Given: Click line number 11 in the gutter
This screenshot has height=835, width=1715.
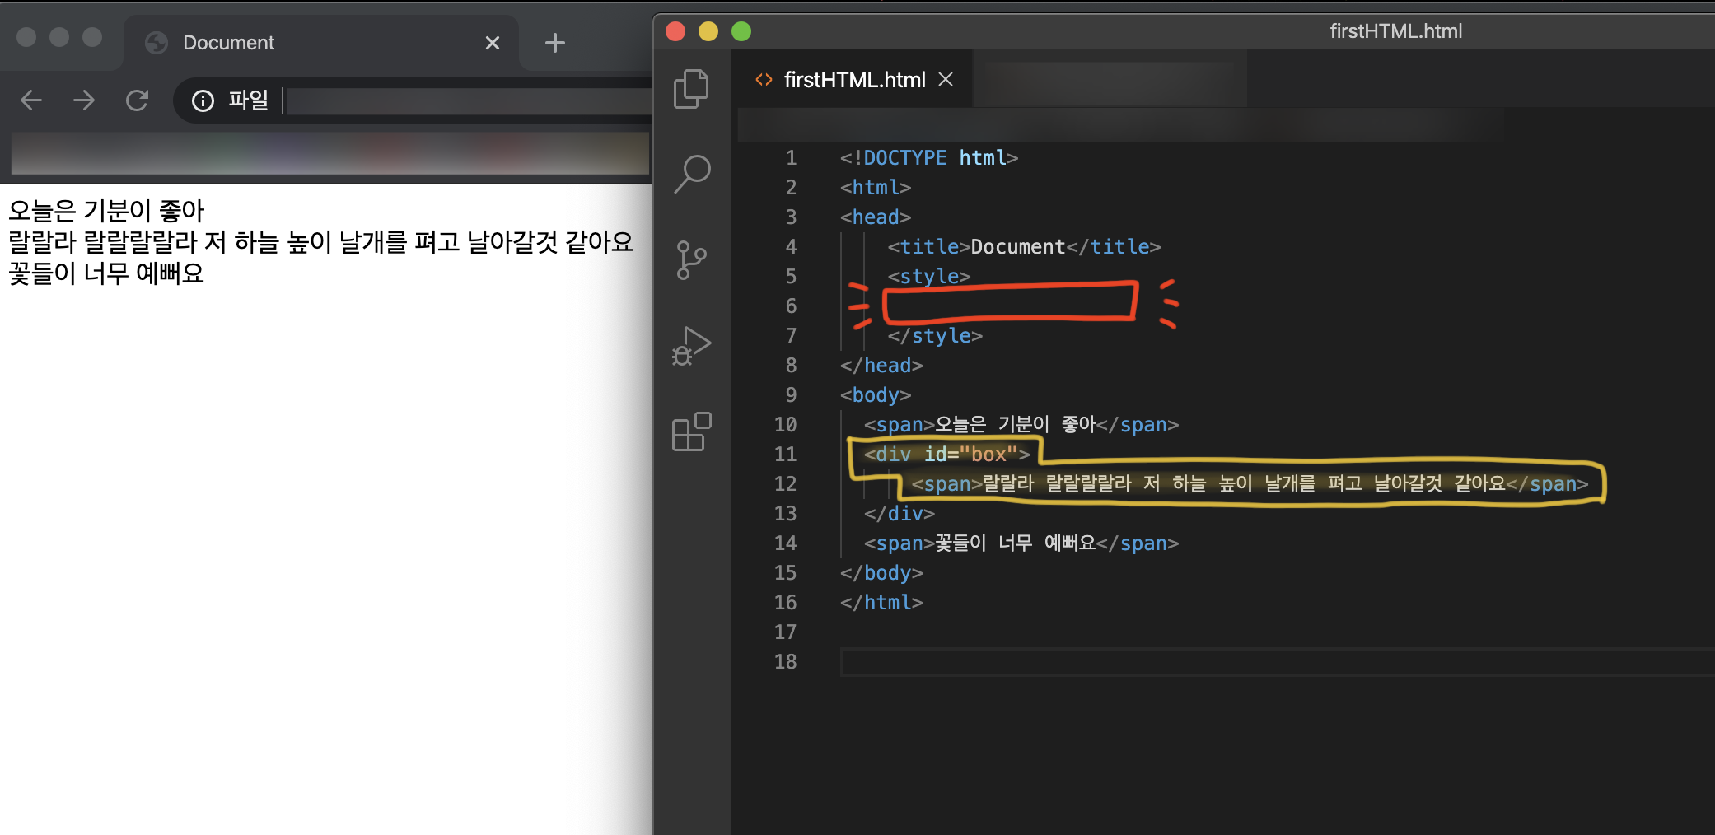Looking at the screenshot, I should [x=785, y=455].
